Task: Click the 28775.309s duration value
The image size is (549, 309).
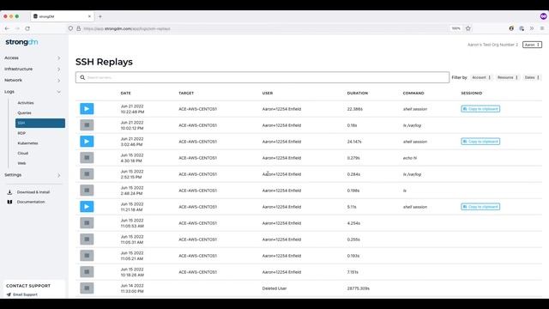Action: (x=359, y=288)
